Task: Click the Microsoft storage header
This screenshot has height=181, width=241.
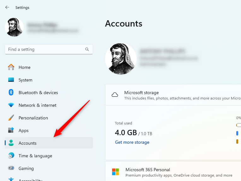Action: (x=173, y=95)
